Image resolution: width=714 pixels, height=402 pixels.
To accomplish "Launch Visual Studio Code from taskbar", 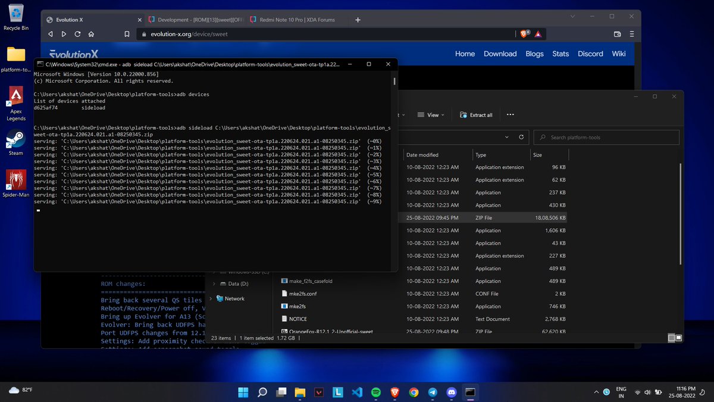I will point(356,392).
